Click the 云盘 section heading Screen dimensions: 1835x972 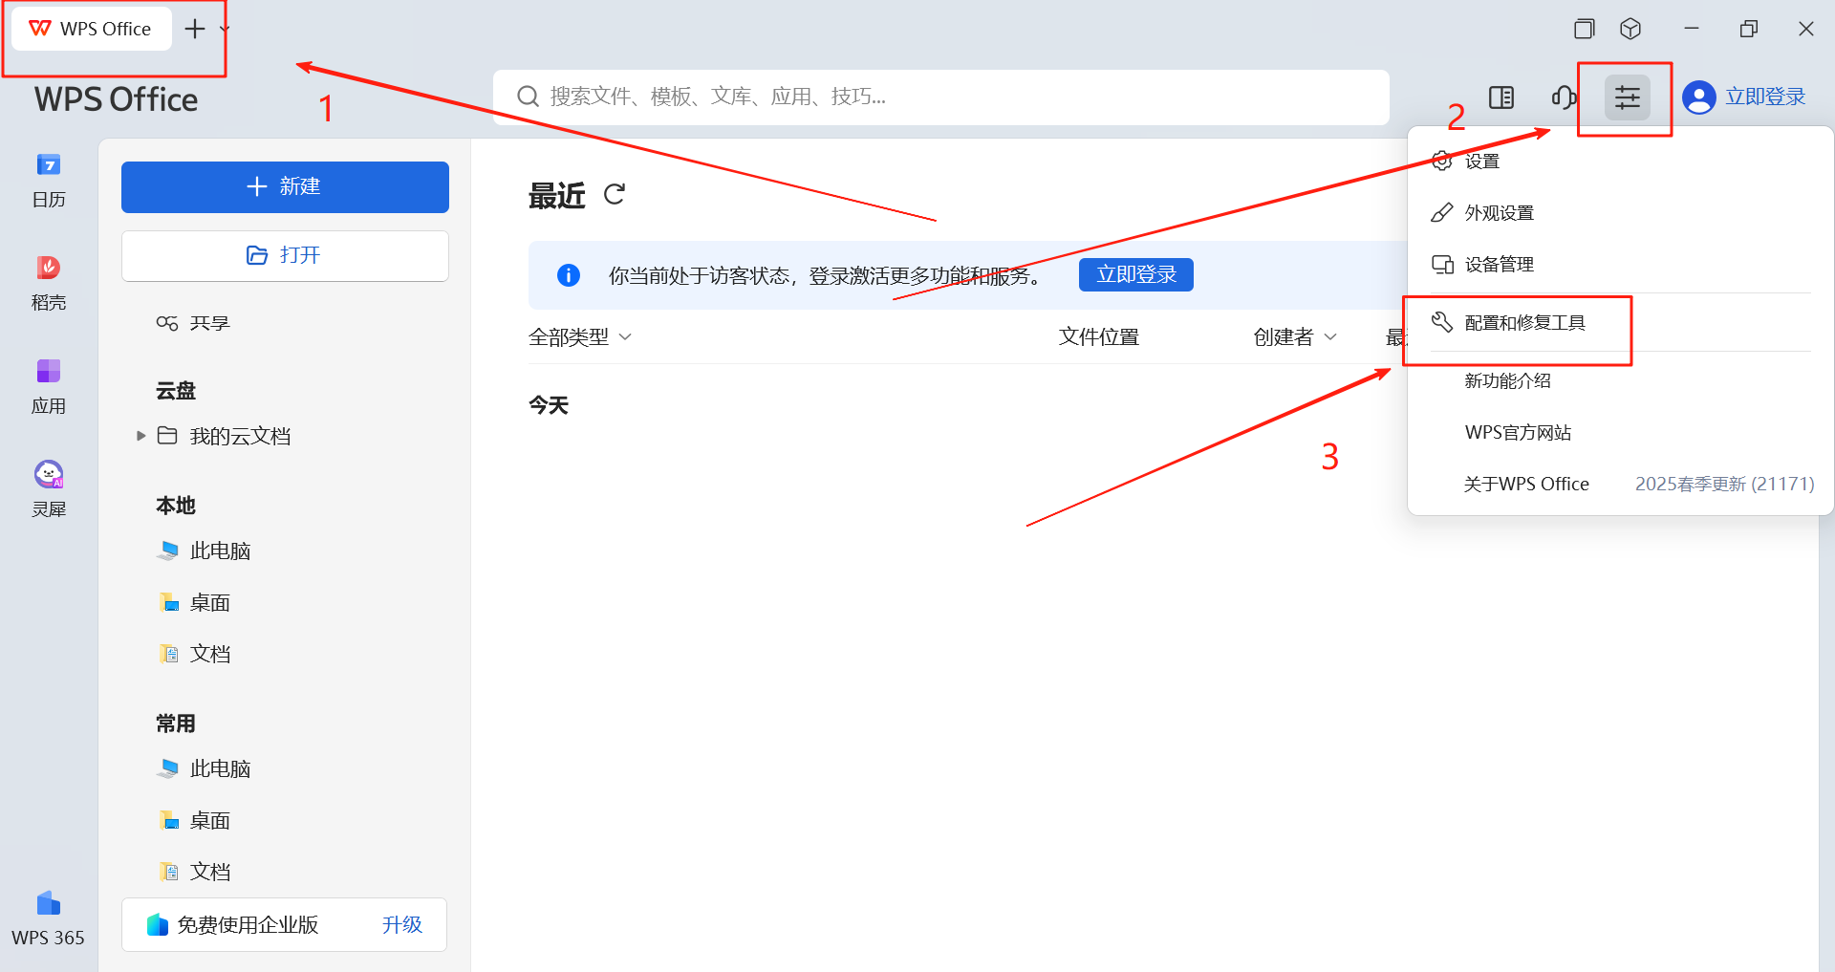(176, 390)
